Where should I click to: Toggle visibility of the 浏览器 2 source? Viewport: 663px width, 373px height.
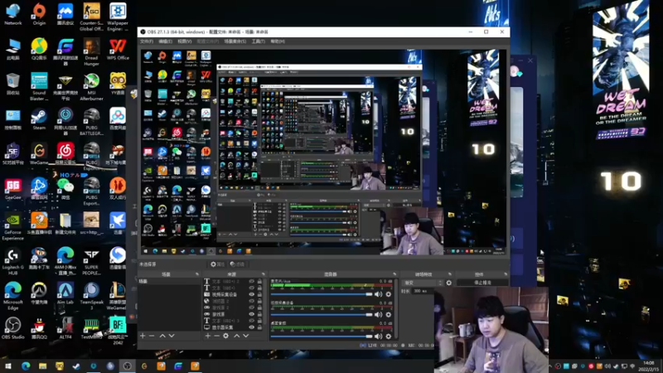252,301
